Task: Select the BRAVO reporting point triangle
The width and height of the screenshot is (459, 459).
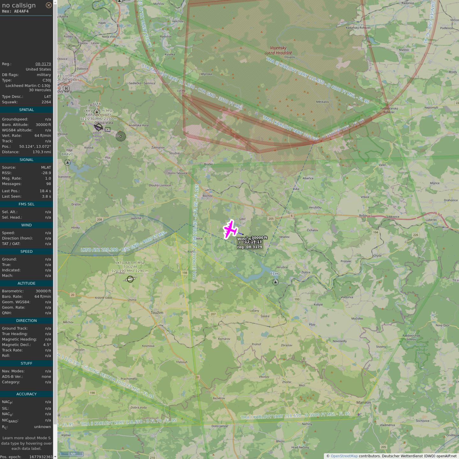Action: pyautogui.click(x=68, y=163)
